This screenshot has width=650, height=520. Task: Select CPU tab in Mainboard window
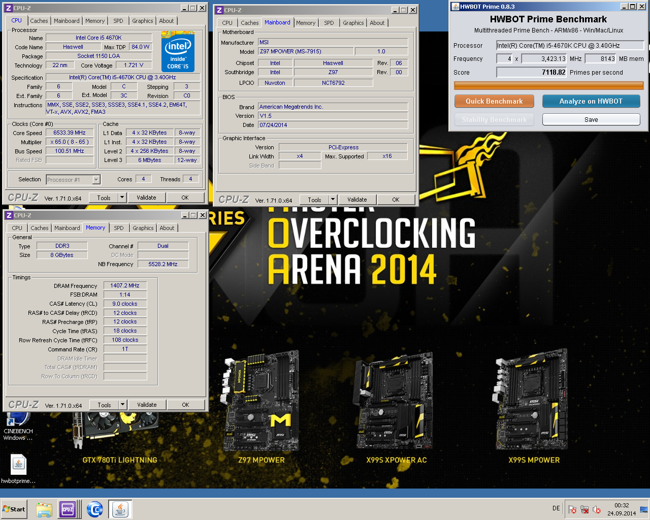click(x=227, y=23)
